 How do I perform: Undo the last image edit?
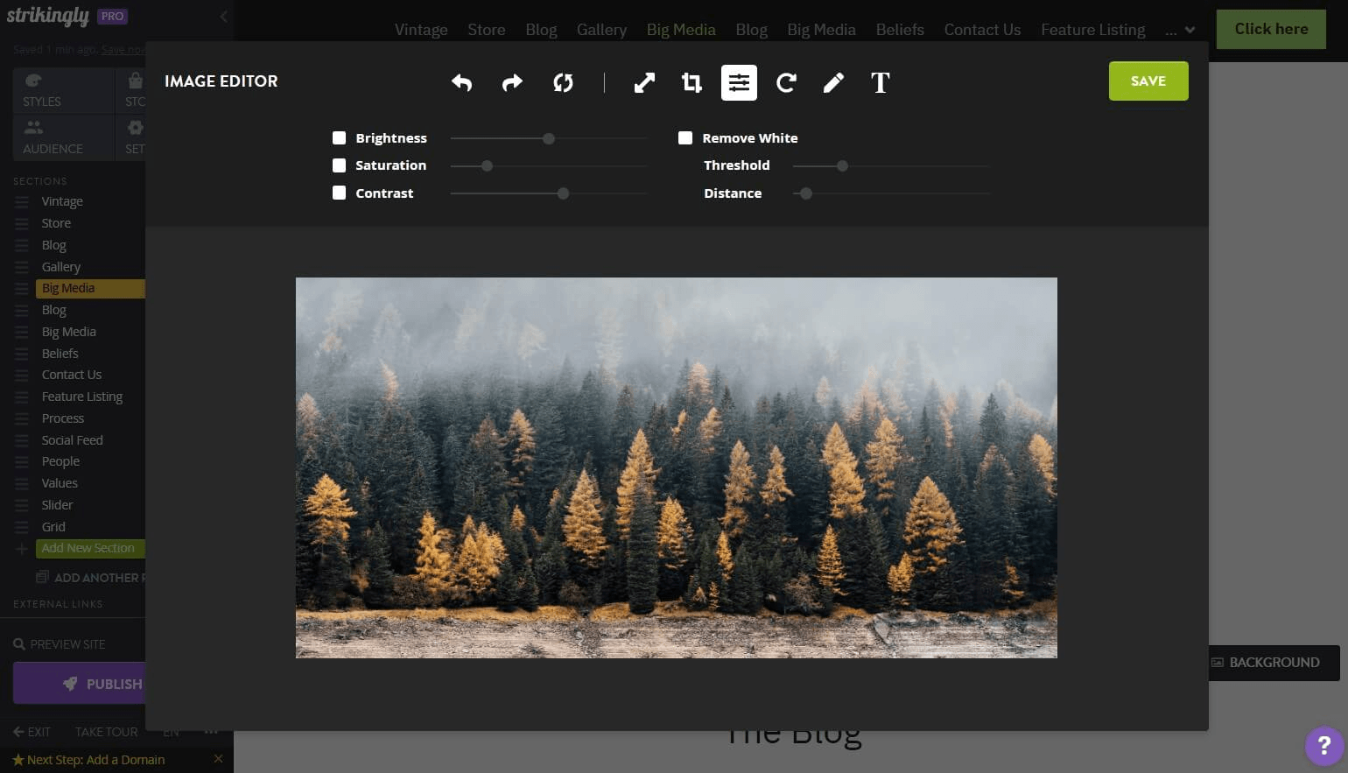pos(462,82)
